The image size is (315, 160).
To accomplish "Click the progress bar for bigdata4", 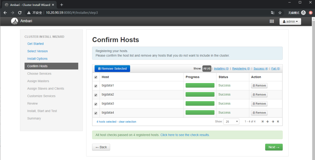I will click(x=200, y=112).
